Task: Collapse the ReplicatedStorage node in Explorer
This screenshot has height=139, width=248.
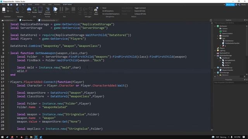Action: point(215,56)
